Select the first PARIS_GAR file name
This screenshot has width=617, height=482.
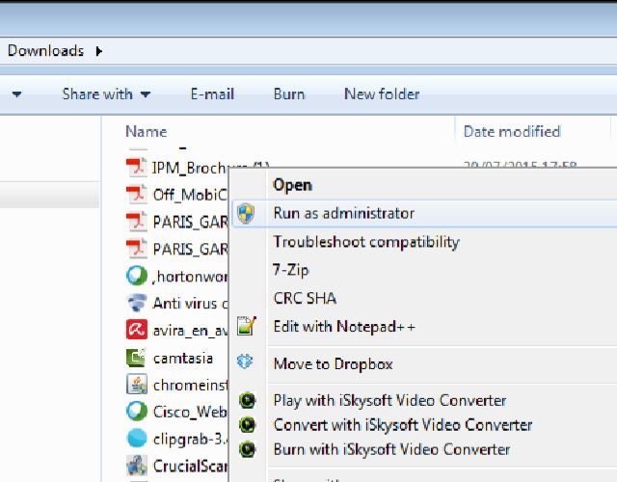point(190,223)
